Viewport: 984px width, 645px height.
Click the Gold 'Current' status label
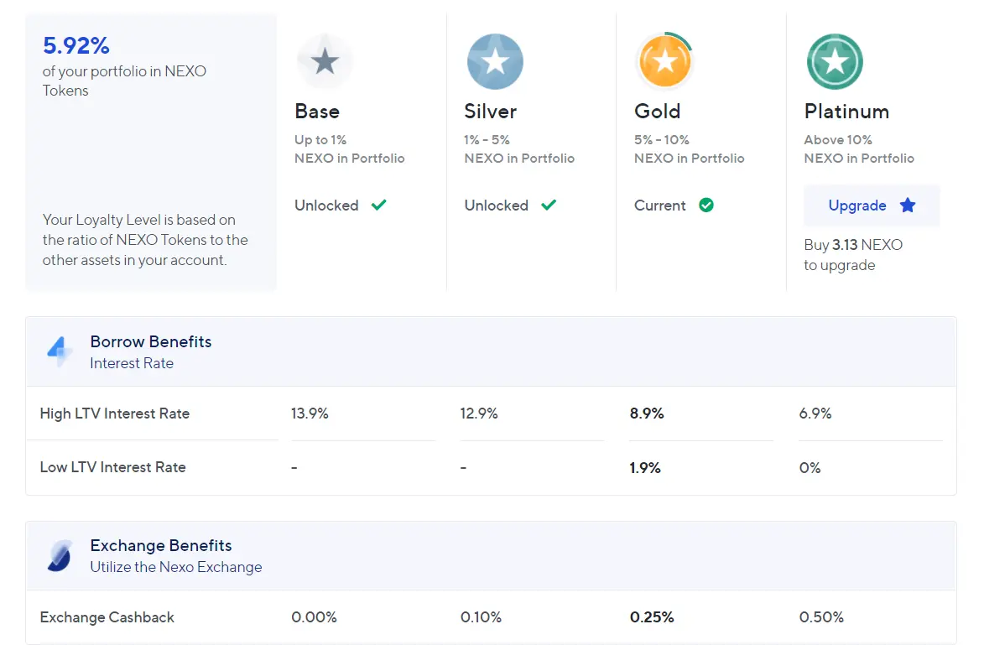[660, 205]
